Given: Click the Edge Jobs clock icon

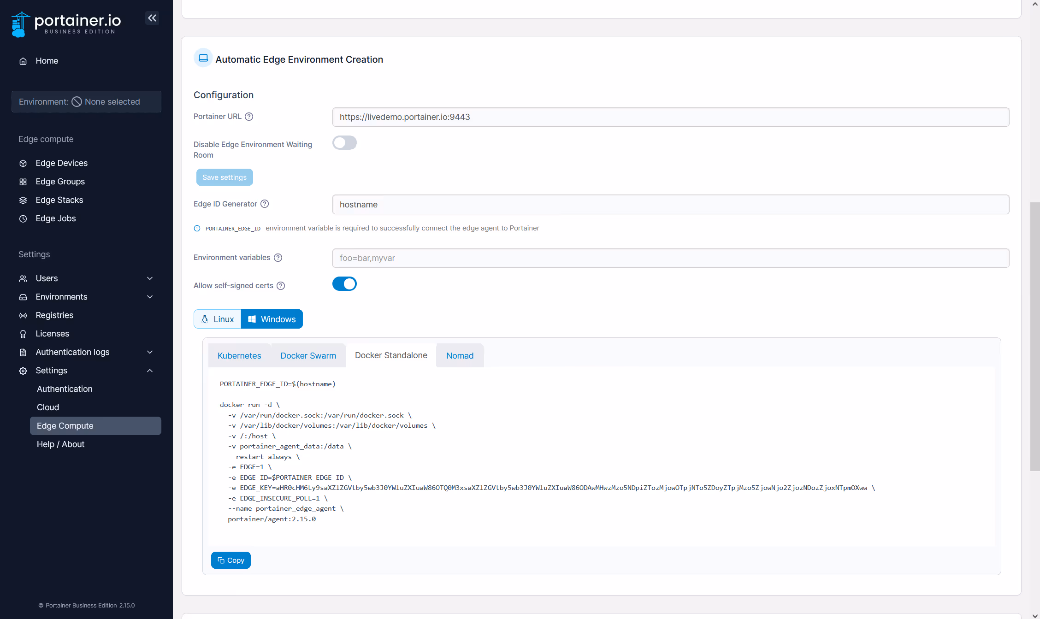Looking at the screenshot, I should point(23,218).
